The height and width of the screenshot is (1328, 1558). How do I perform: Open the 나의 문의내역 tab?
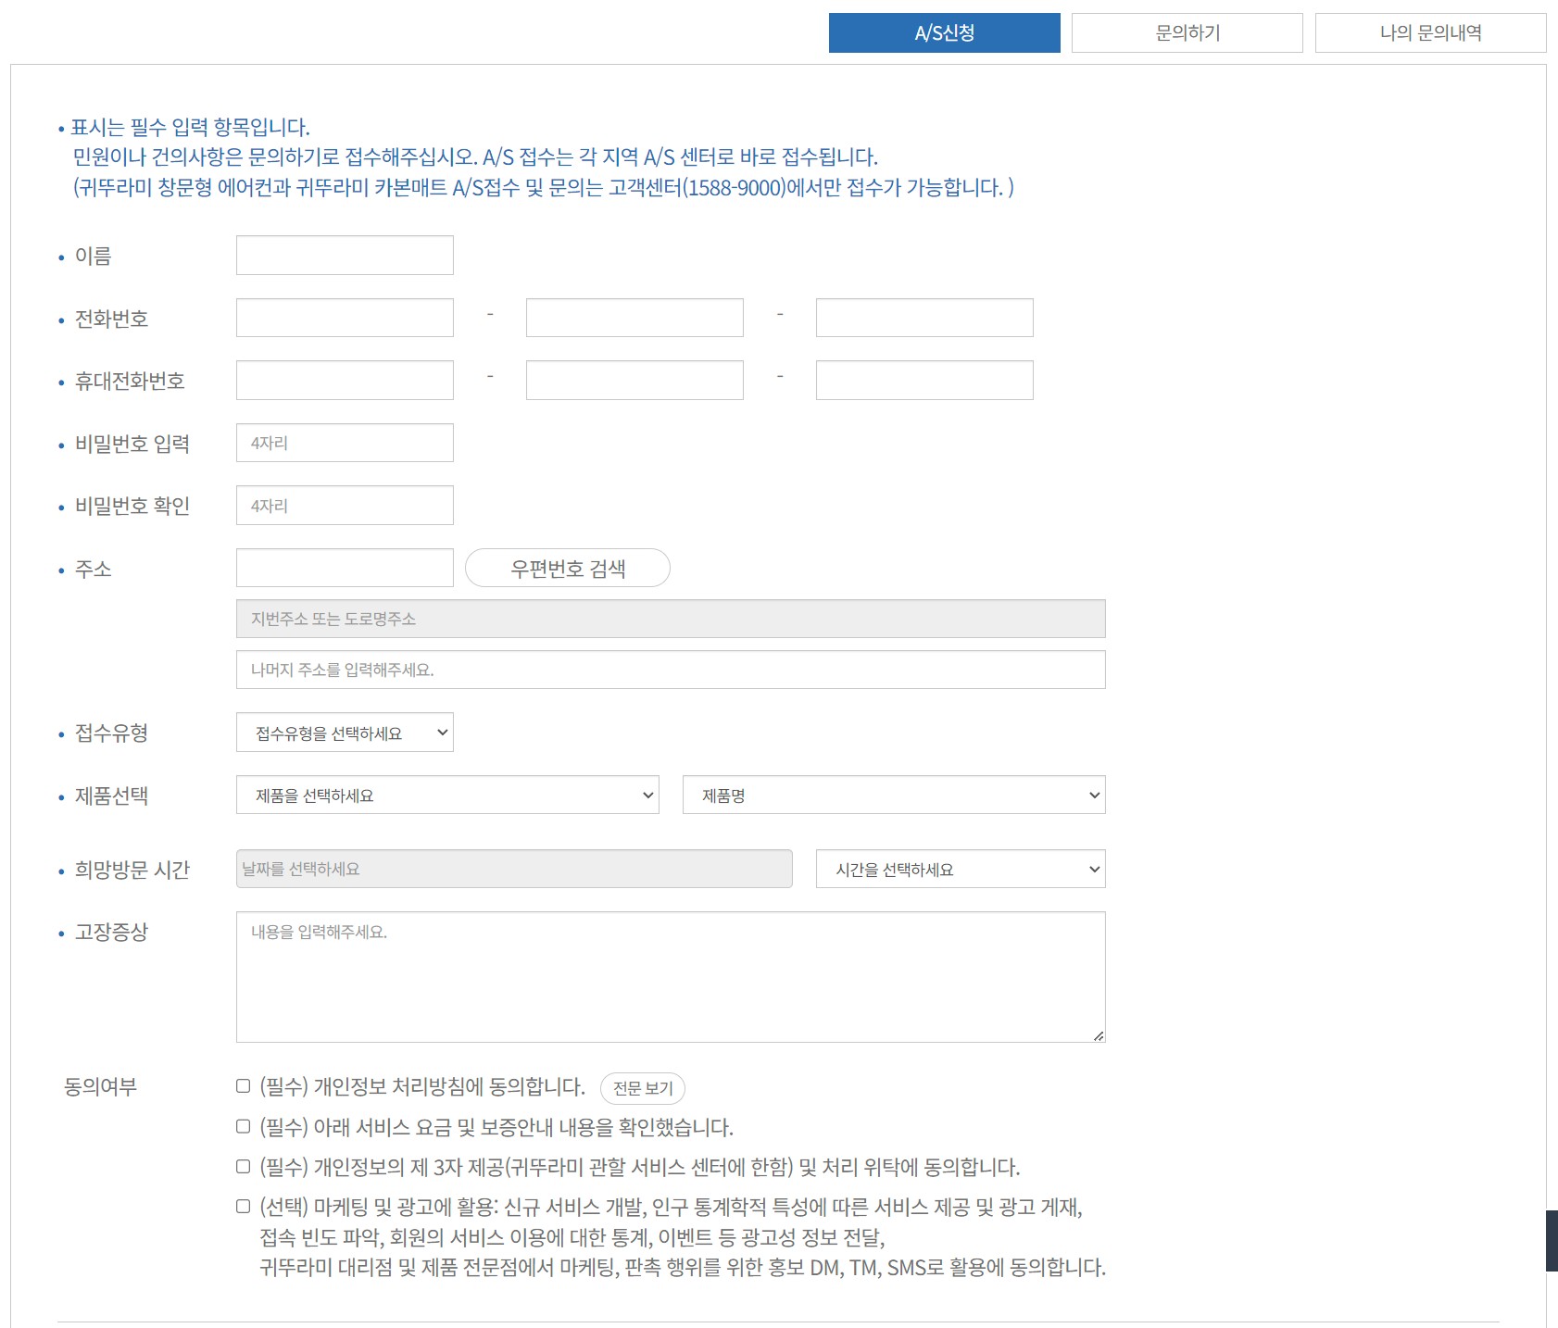(x=1431, y=33)
